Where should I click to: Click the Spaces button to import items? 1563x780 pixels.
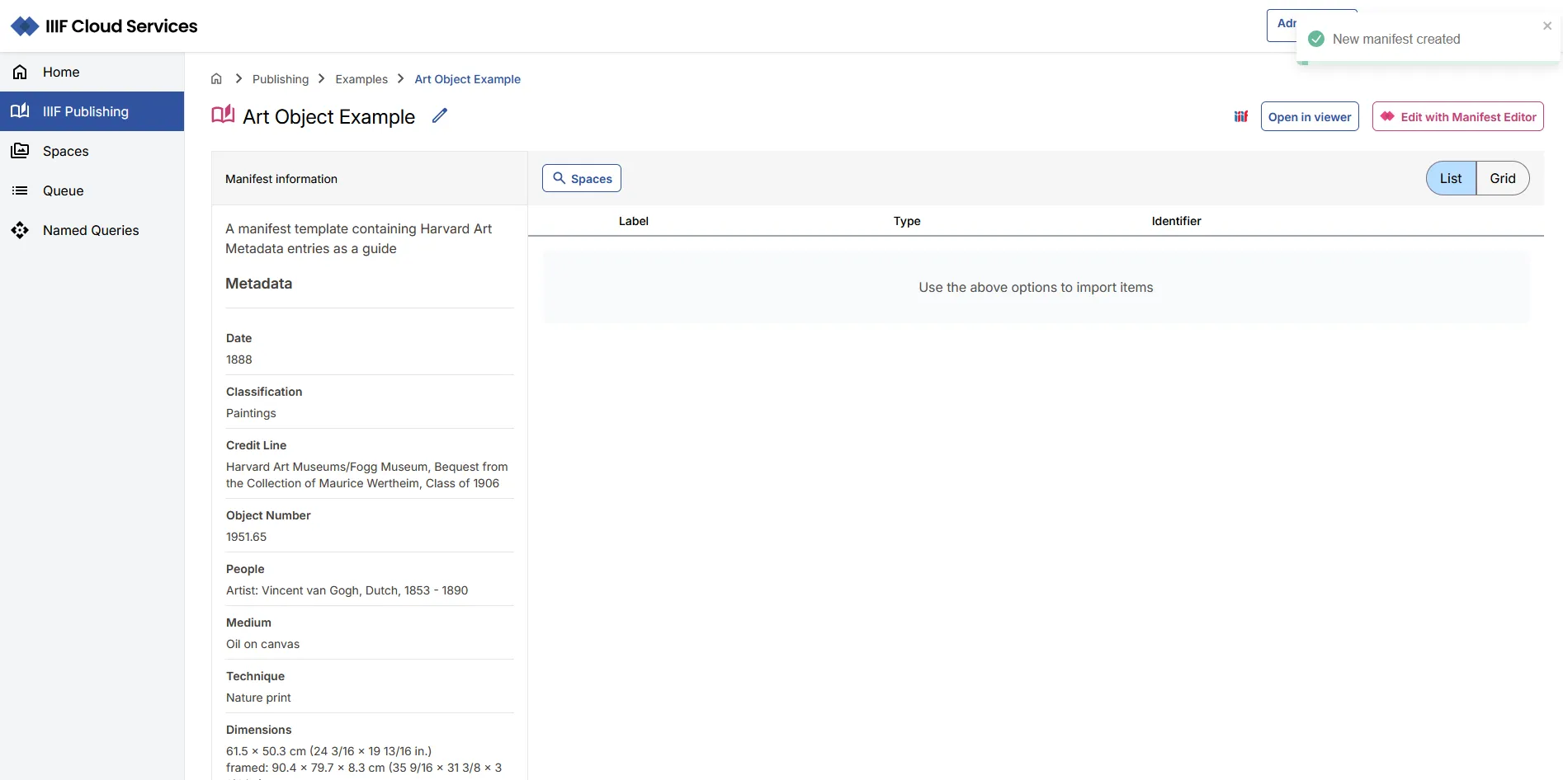pos(581,177)
